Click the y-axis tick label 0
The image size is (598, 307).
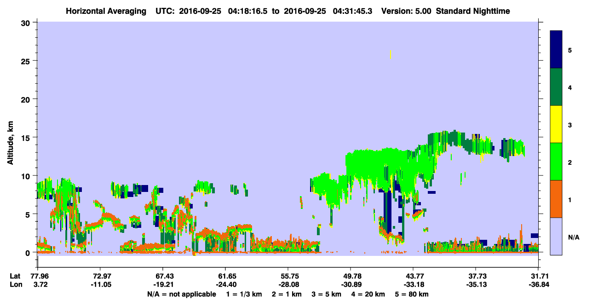coord(29,253)
